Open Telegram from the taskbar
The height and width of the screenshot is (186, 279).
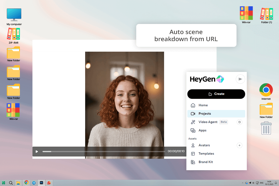(34, 183)
